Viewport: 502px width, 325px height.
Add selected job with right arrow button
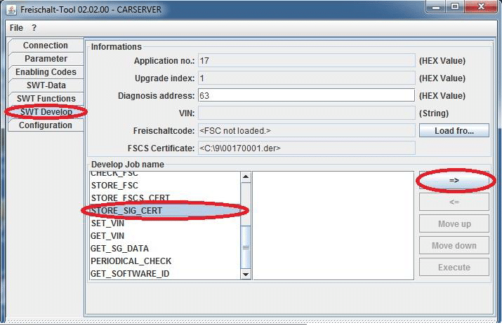point(454,181)
